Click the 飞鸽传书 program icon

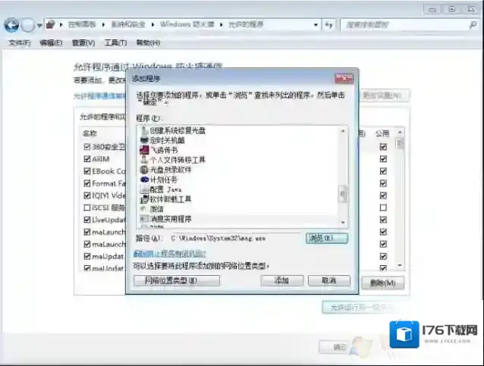(x=144, y=150)
